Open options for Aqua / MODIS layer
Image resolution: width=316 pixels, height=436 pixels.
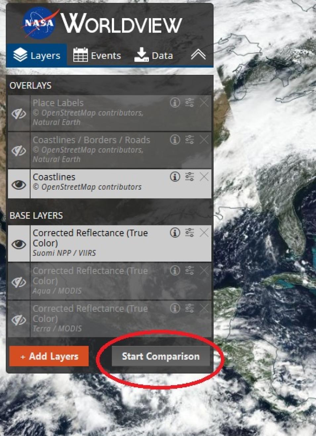coord(190,271)
